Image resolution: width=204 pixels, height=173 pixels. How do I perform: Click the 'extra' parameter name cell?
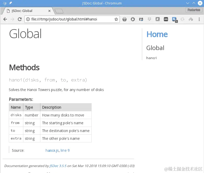click(x=16, y=138)
